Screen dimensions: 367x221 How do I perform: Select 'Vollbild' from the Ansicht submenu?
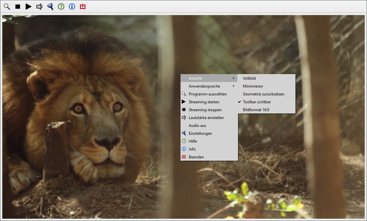tap(249, 78)
